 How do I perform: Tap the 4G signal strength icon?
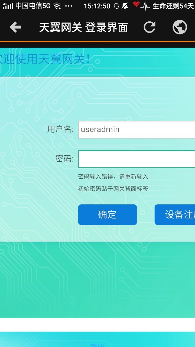pyautogui.click(x=8, y=6)
